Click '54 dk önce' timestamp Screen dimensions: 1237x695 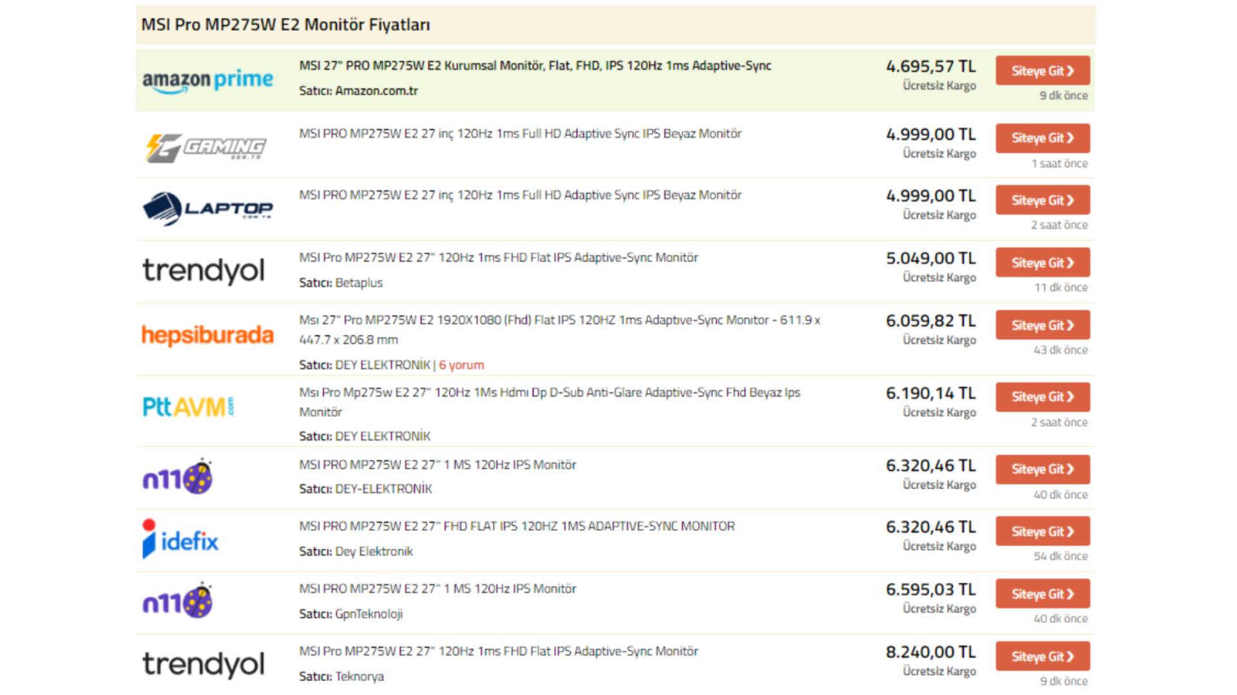pos(1060,556)
